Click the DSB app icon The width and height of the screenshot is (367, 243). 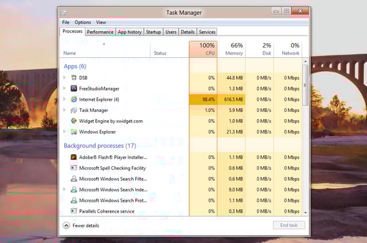[x=74, y=77]
